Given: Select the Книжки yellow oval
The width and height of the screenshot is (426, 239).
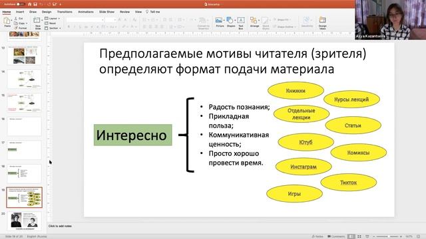Looking at the screenshot, I should coord(296,90).
